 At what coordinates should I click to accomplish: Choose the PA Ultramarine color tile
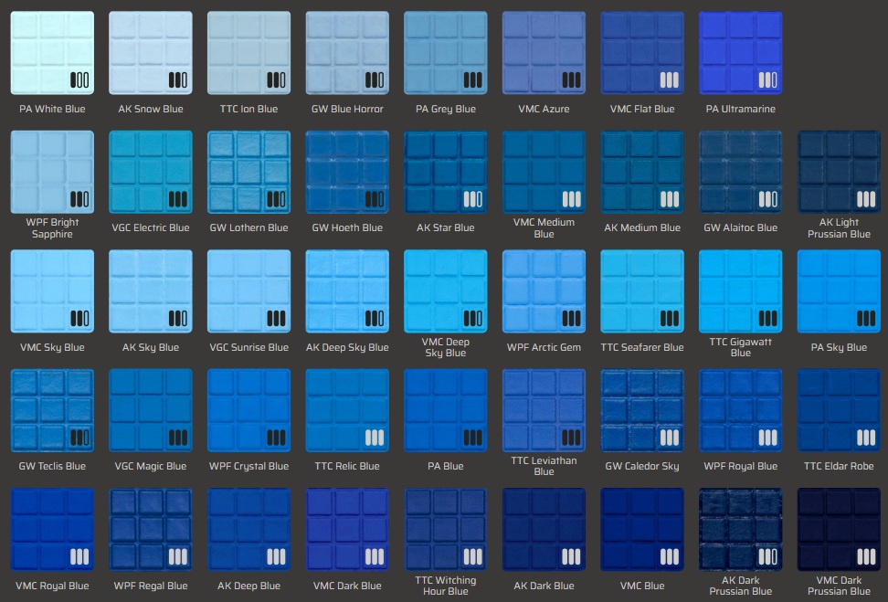pos(741,53)
